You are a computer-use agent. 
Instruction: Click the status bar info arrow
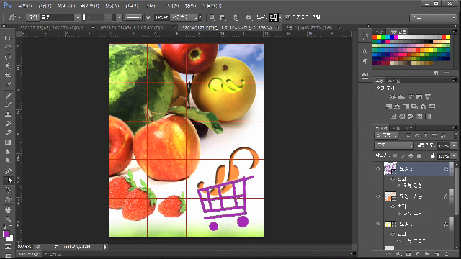[x=105, y=247]
